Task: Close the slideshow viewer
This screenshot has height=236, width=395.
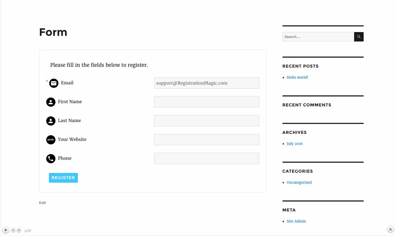Action: click(x=390, y=229)
